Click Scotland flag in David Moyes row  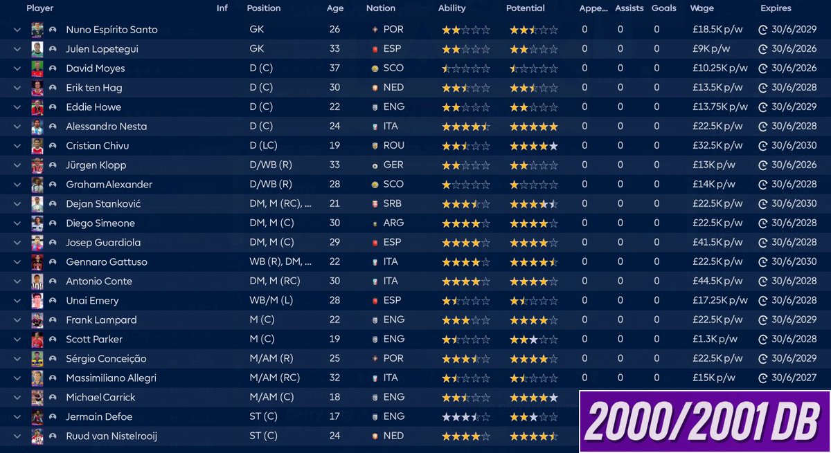coord(375,68)
